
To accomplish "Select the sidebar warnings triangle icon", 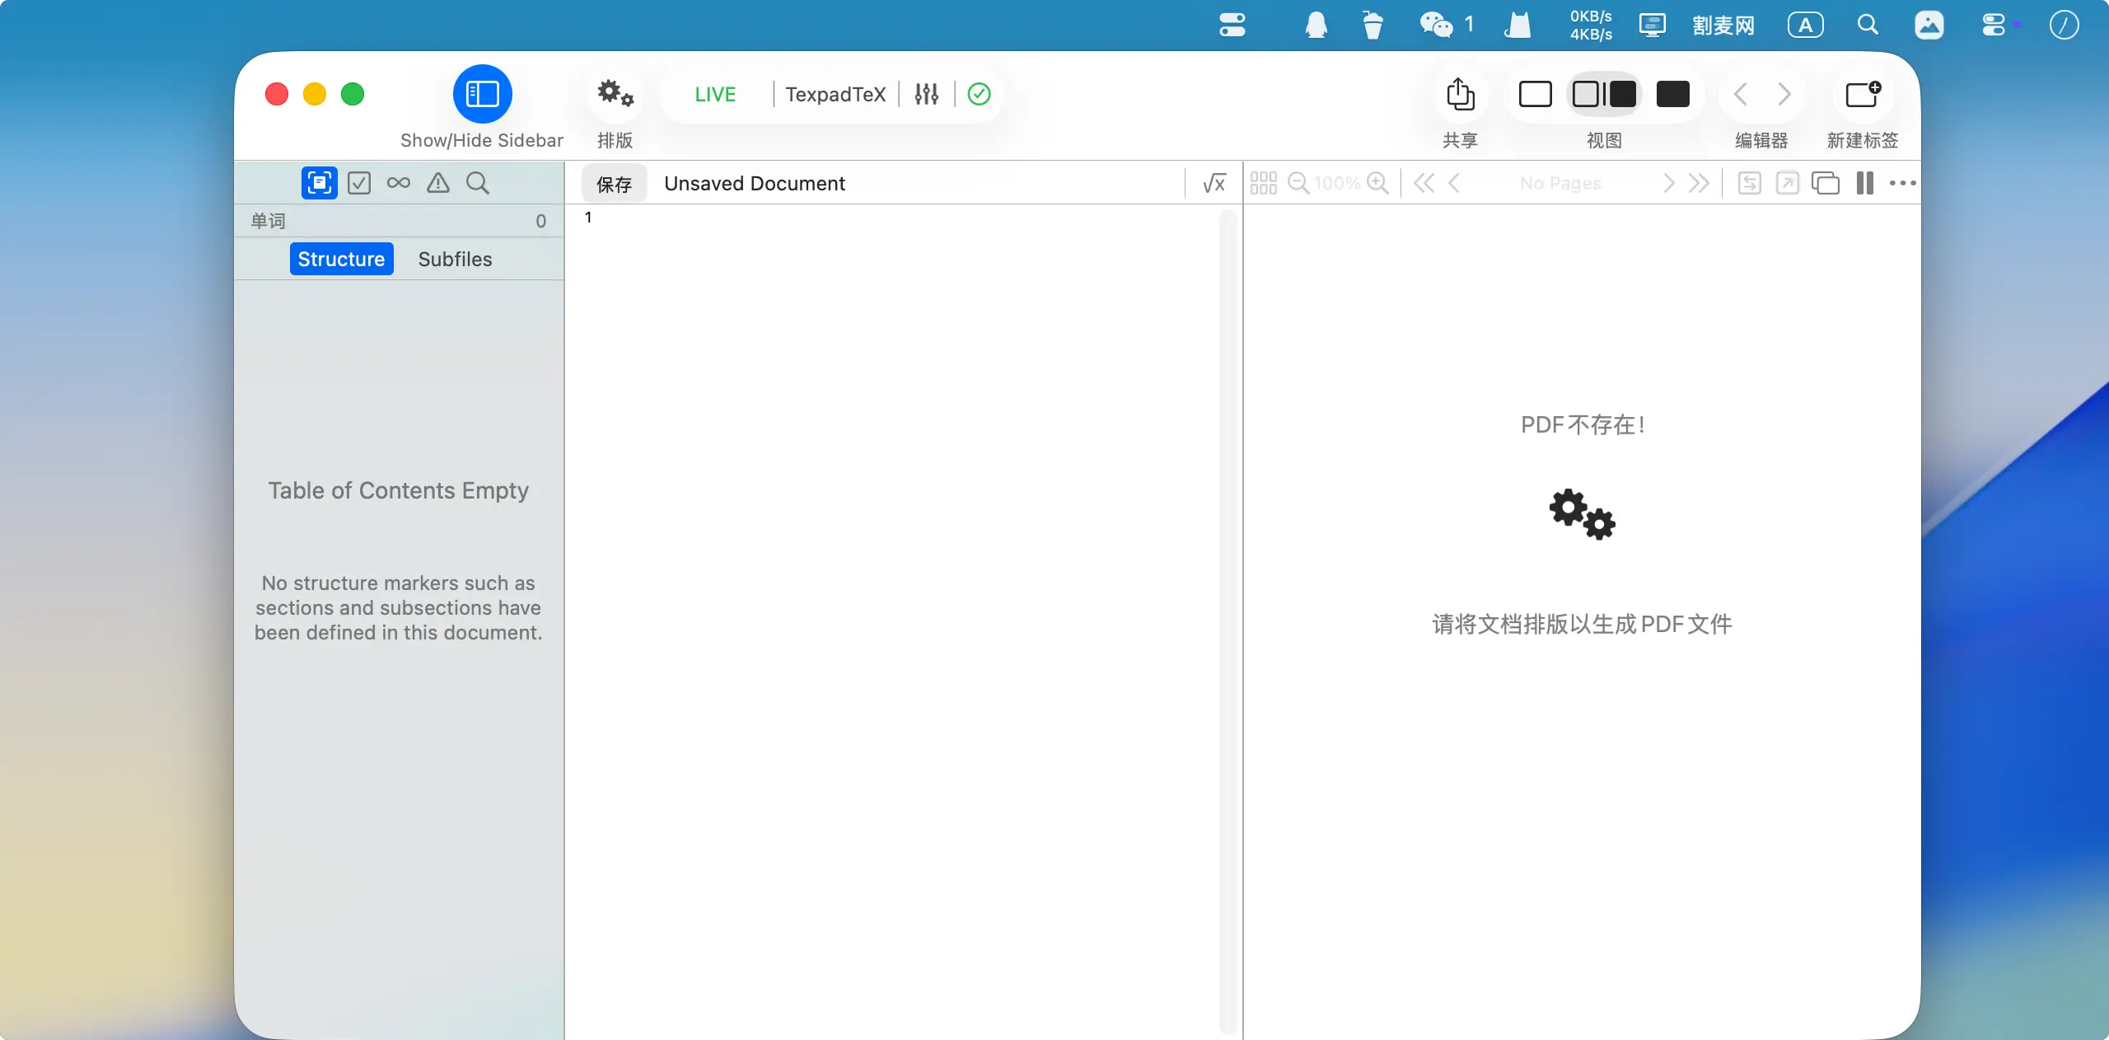I will click(x=438, y=183).
